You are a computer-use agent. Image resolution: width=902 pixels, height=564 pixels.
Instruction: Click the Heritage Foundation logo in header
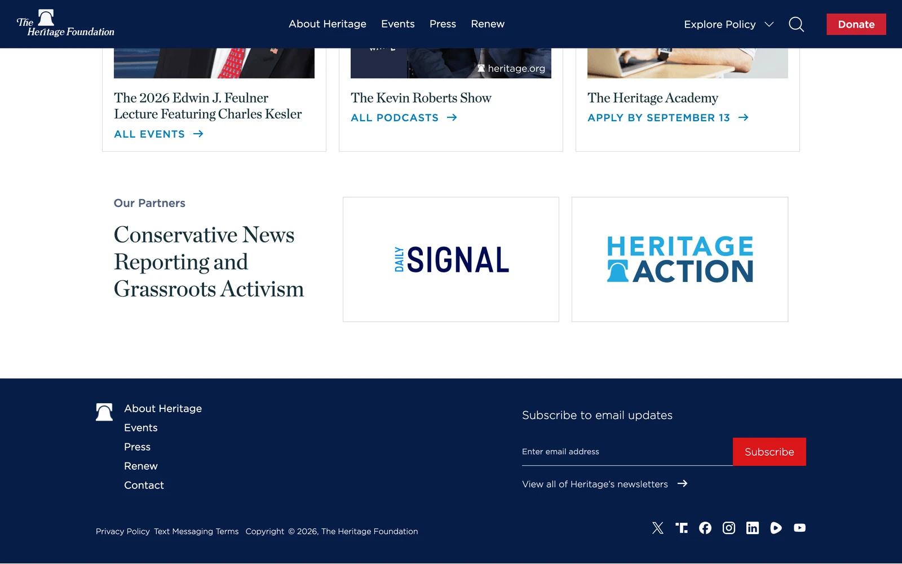coord(65,24)
